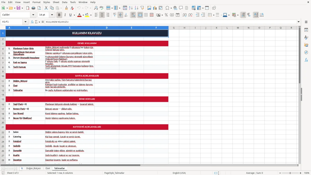Toggle Align Left button
The width and height of the screenshot is (311, 175).
pos(96,15)
